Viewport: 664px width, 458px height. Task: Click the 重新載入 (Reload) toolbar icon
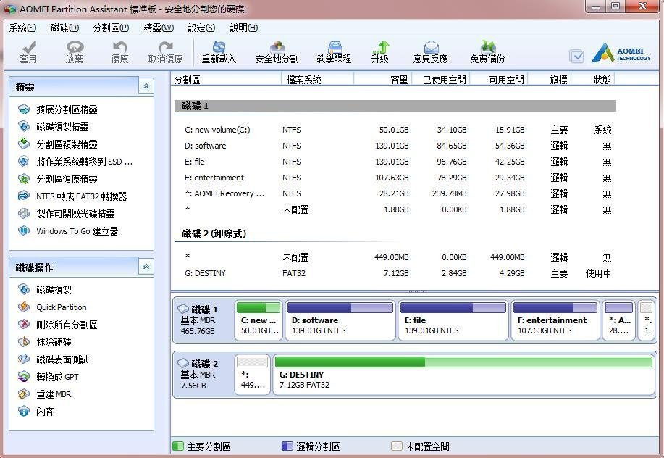click(219, 52)
